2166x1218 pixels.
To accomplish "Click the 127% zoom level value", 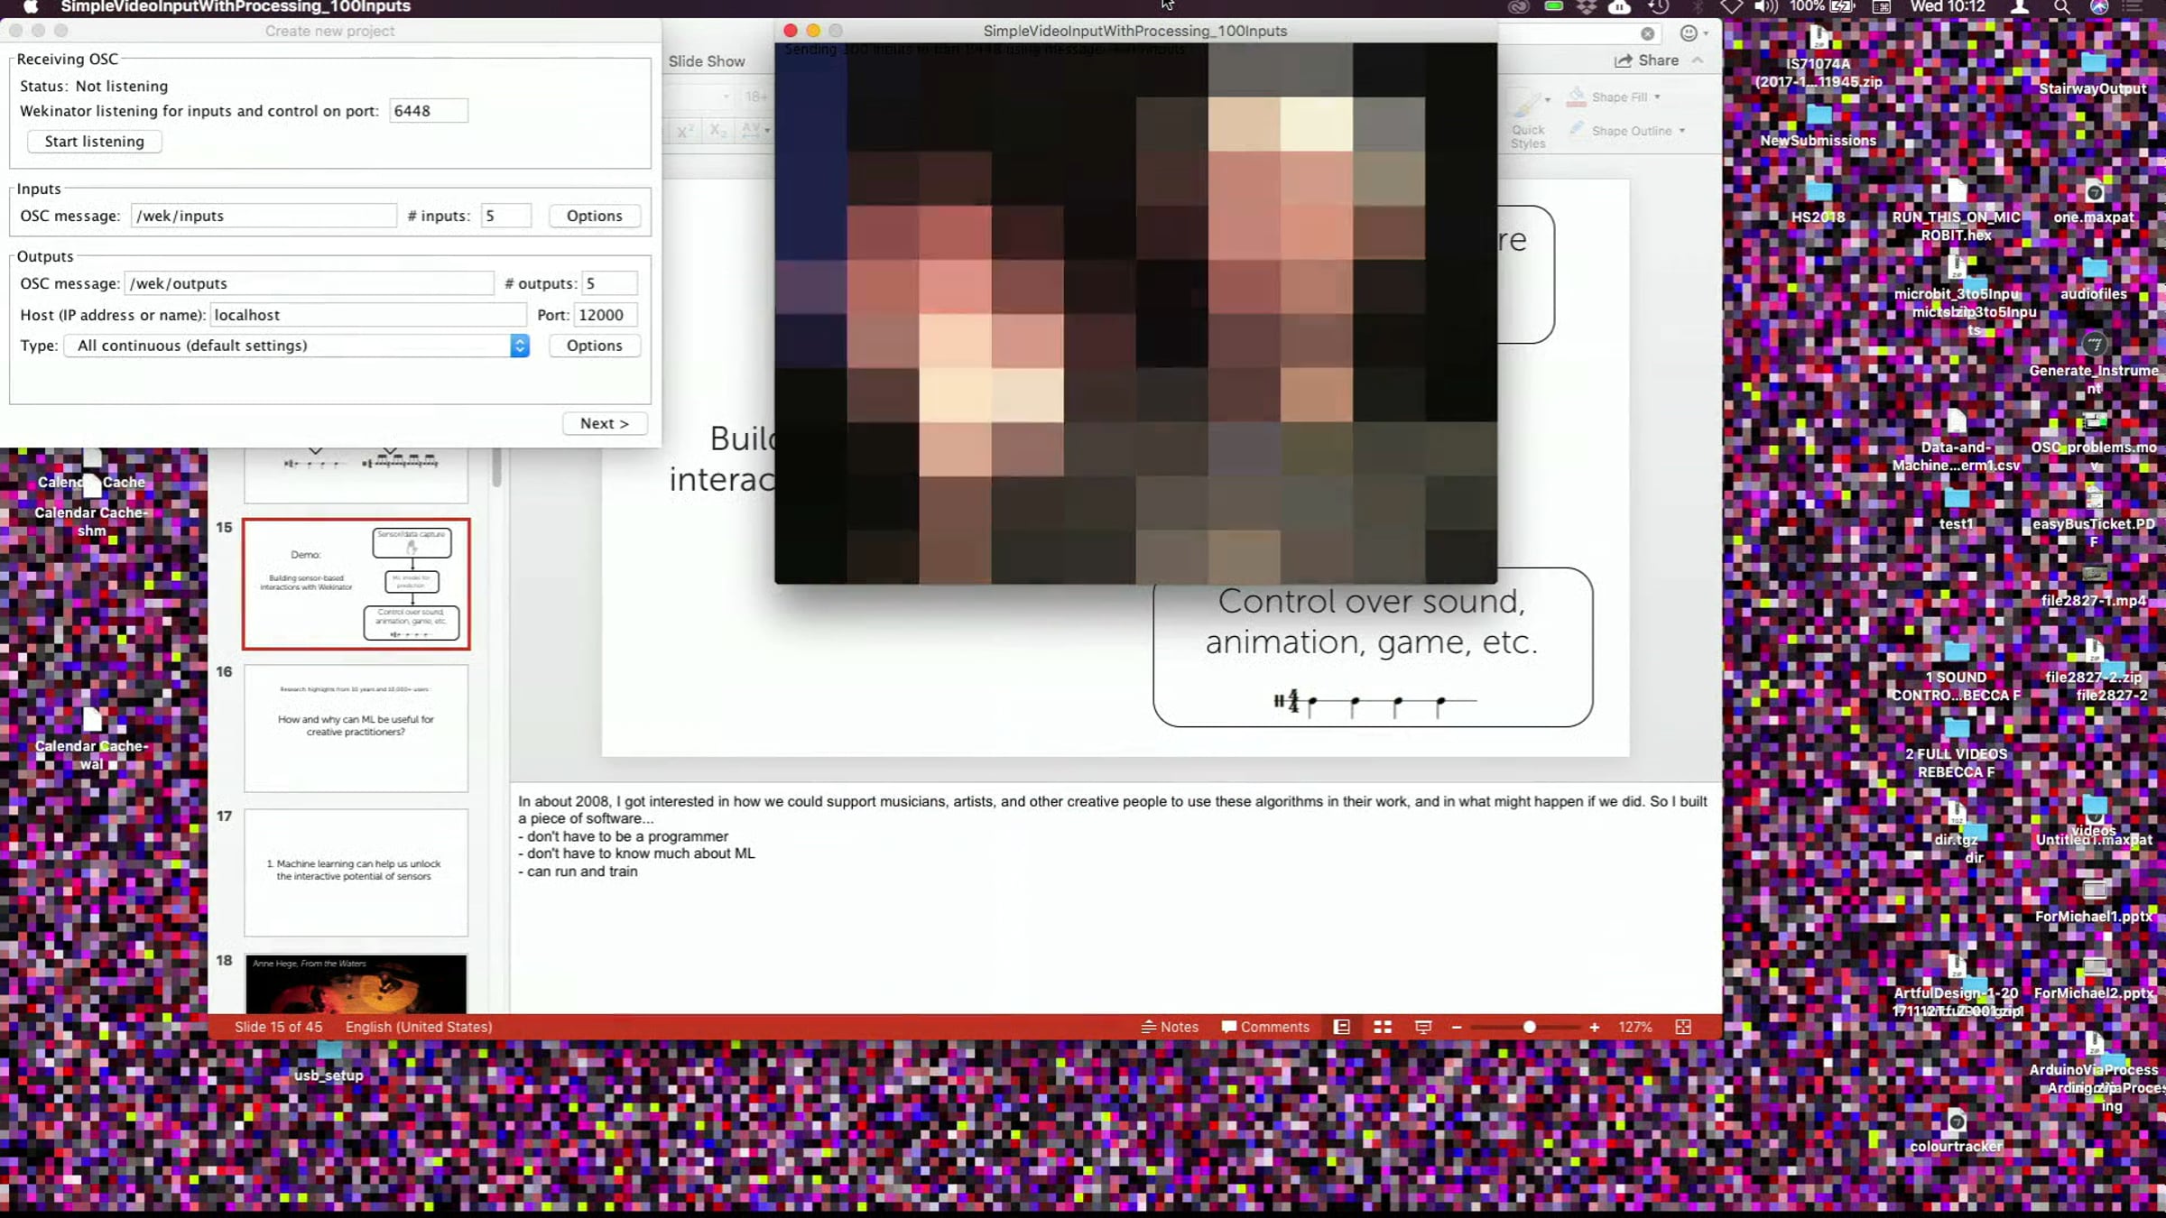I will (x=1634, y=1027).
